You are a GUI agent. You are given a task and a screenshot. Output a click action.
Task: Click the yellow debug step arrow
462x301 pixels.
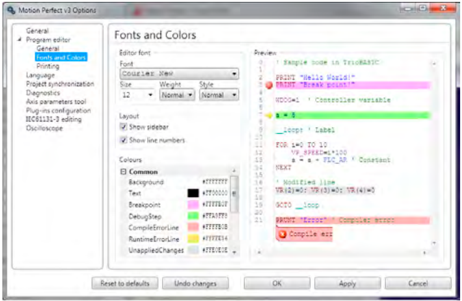click(268, 115)
